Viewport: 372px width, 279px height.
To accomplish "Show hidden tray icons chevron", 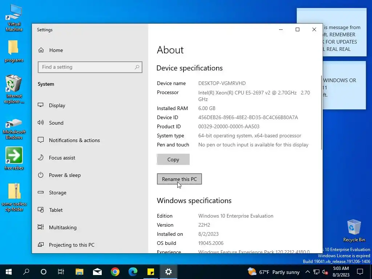I will (307, 272).
